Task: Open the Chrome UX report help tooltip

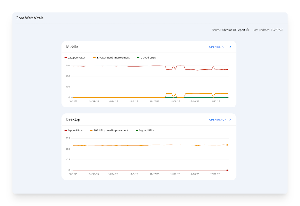Action: pyautogui.click(x=247, y=30)
